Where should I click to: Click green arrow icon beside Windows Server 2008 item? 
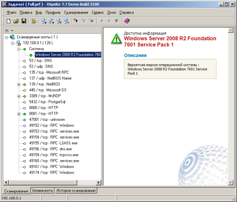31,55
